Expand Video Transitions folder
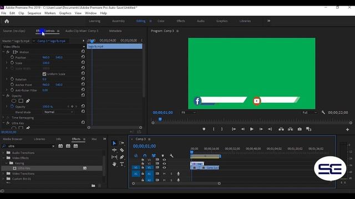 tap(3, 174)
